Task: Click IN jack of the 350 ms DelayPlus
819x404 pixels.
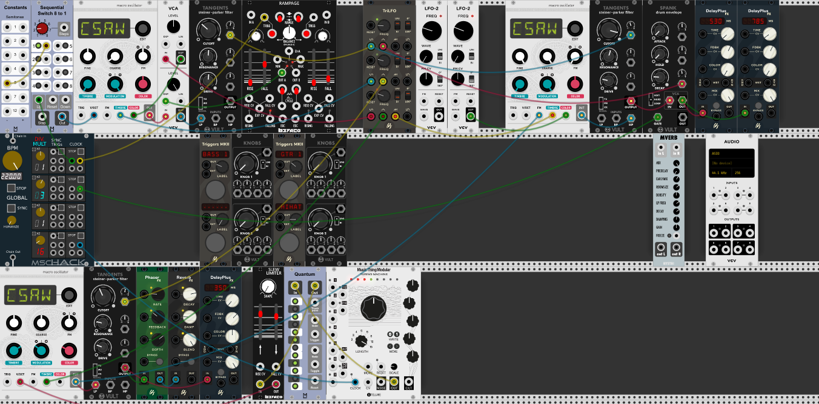Action: tap(207, 379)
